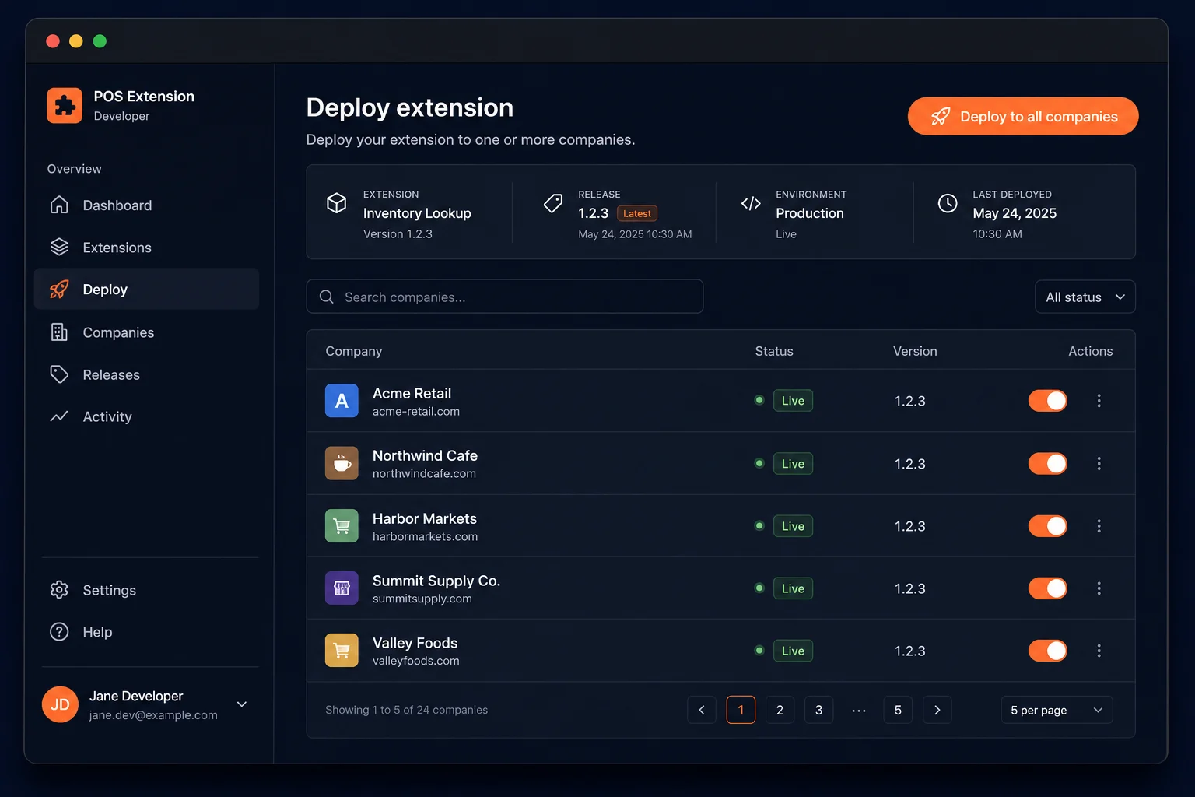Toggle Valley Foods deployment switch
Image resolution: width=1195 pixels, height=797 pixels.
1048,651
